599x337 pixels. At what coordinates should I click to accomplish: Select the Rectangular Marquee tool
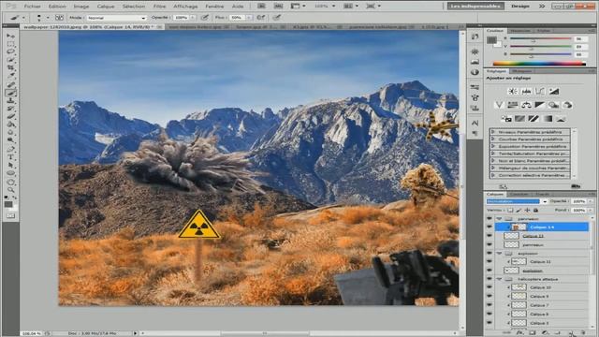pos(10,44)
